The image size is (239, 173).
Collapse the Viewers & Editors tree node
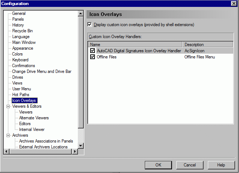tap(8, 106)
